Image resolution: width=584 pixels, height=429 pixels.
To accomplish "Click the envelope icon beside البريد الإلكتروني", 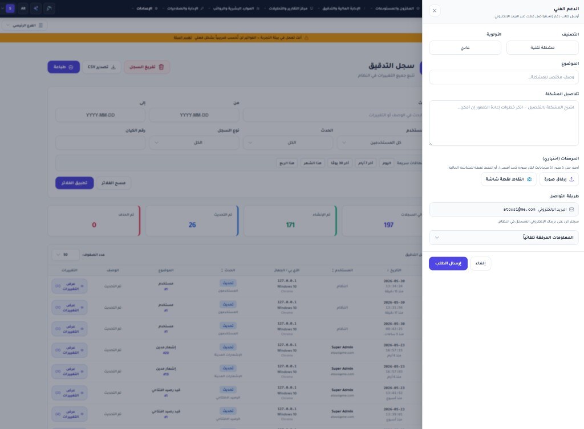I will [x=571, y=210].
